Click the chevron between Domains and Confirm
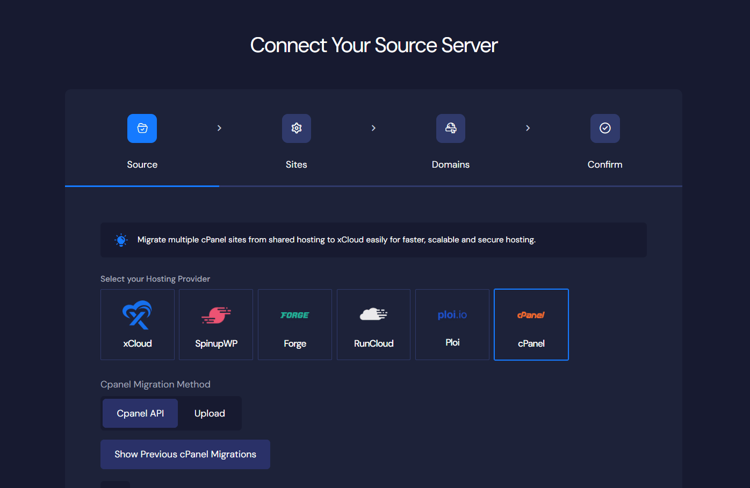This screenshot has height=488, width=750. tap(528, 128)
